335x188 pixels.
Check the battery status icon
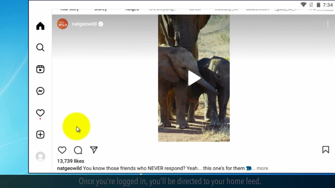click(319, 5)
